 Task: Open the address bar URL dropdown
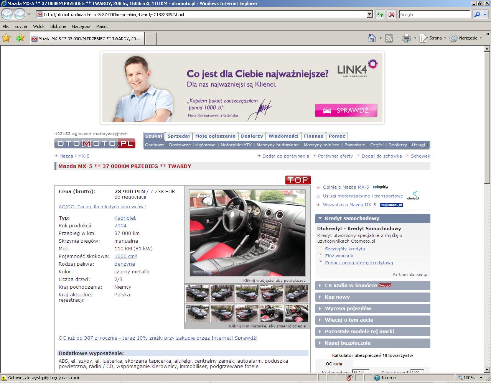point(370,15)
